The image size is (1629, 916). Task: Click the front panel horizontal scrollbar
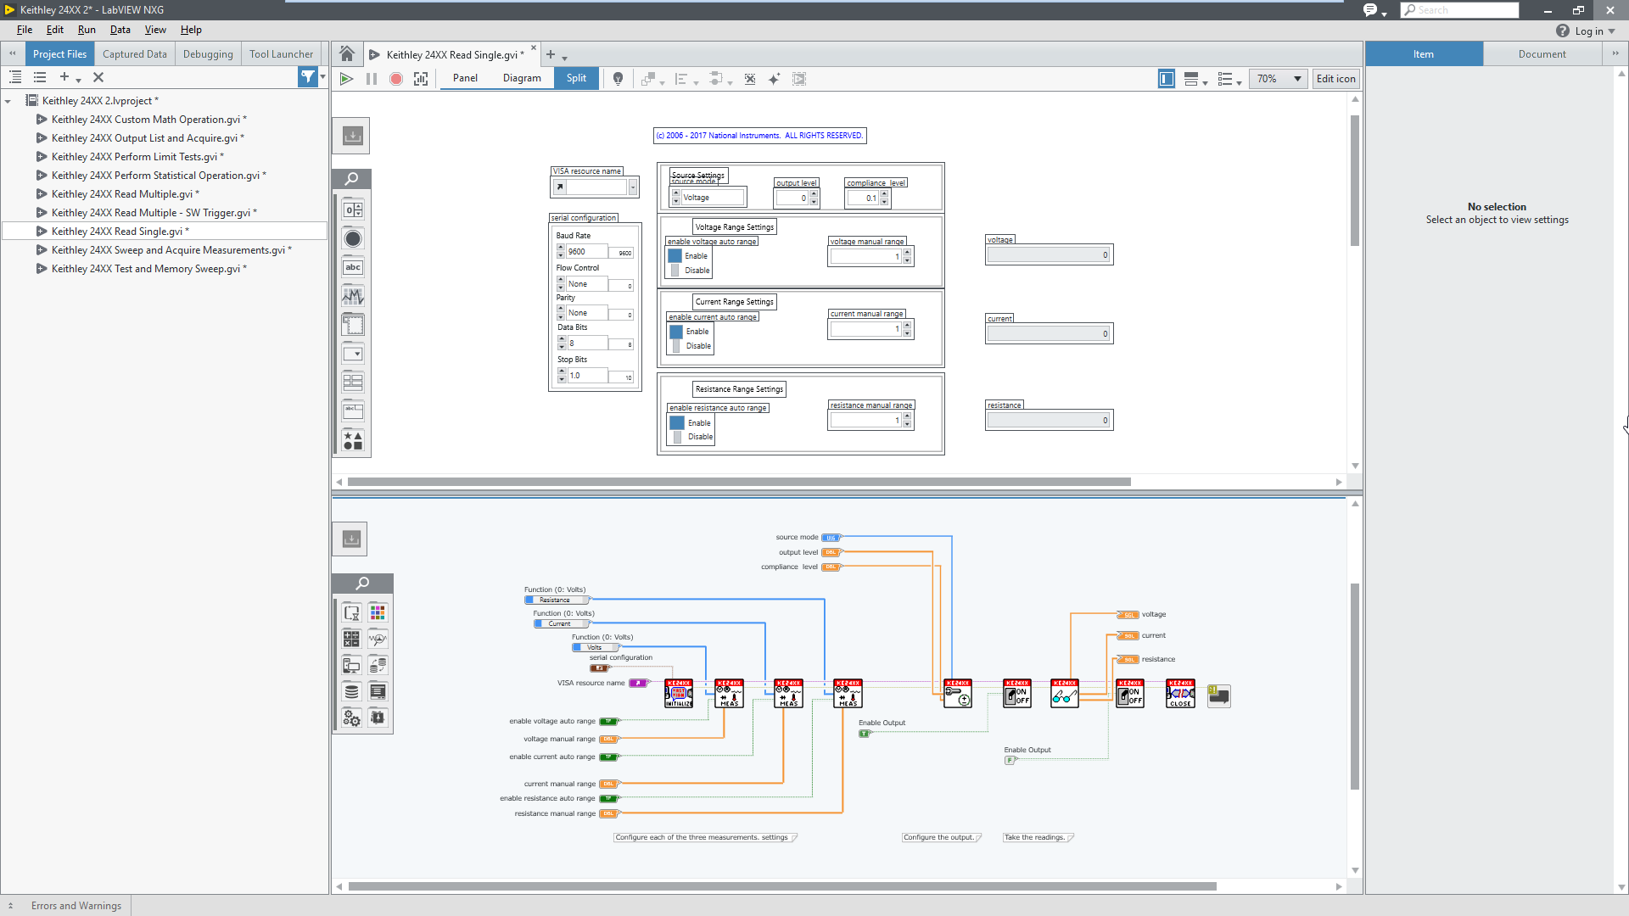(738, 482)
